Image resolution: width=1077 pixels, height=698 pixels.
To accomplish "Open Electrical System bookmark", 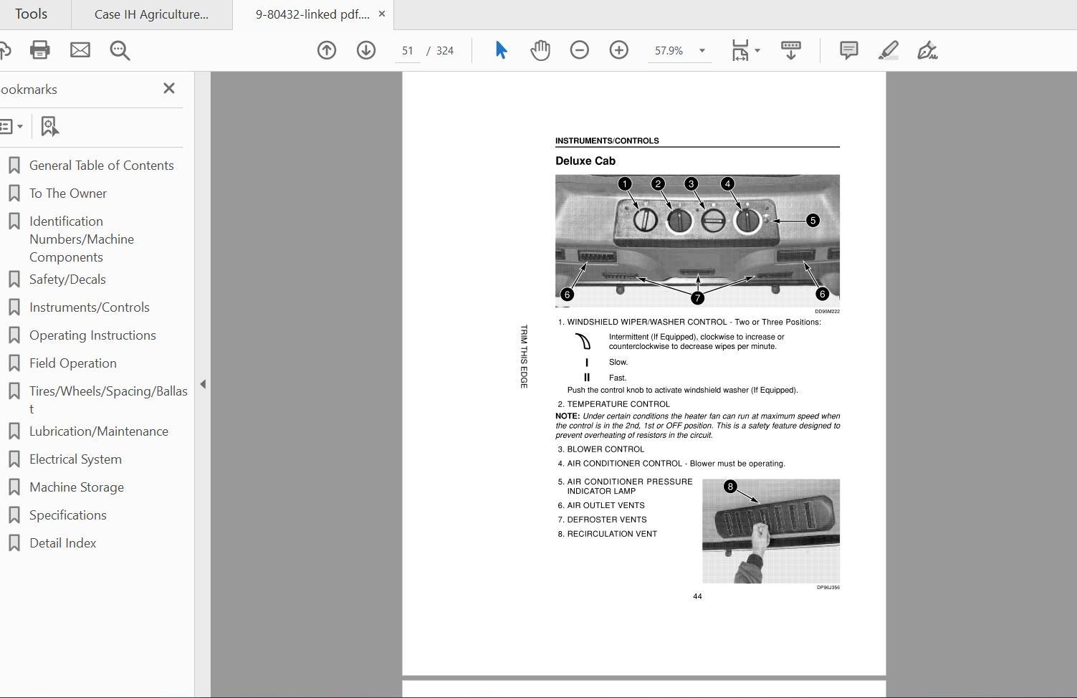I will coord(75,459).
